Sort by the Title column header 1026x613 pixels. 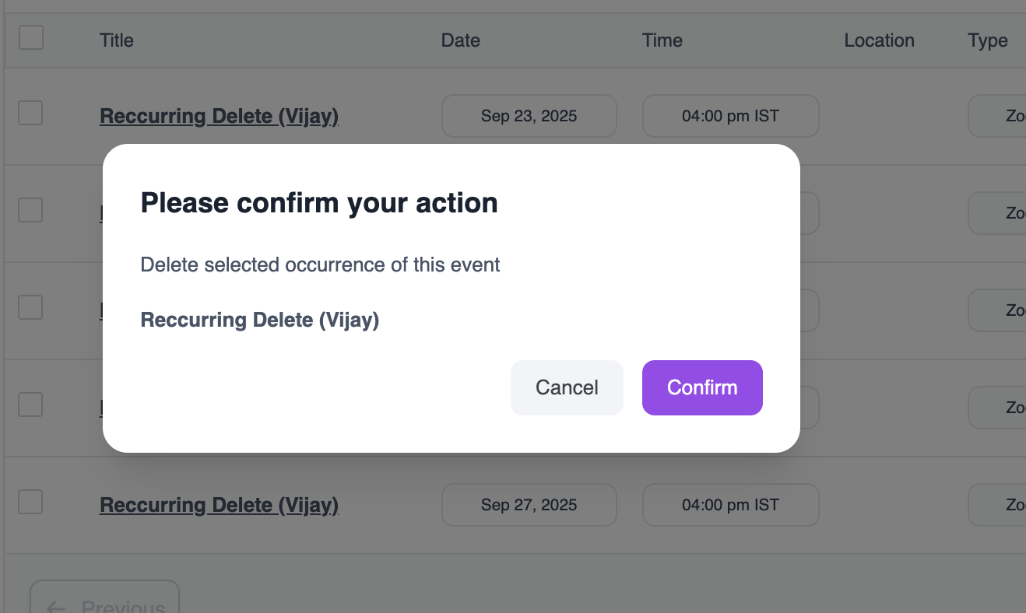tap(116, 40)
